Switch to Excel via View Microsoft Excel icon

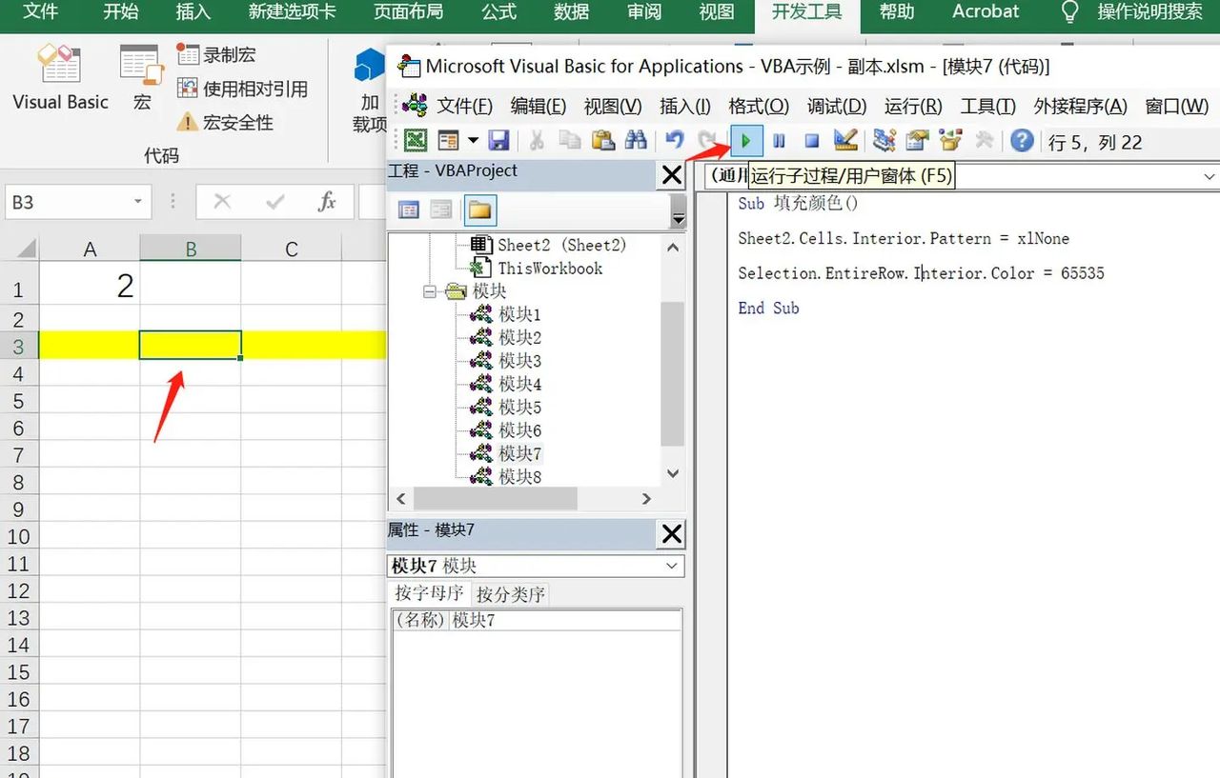(414, 140)
